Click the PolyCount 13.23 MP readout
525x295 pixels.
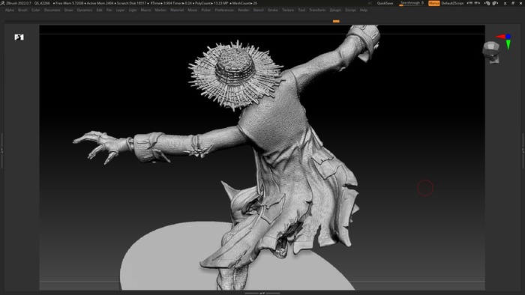click(x=211, y=3)
